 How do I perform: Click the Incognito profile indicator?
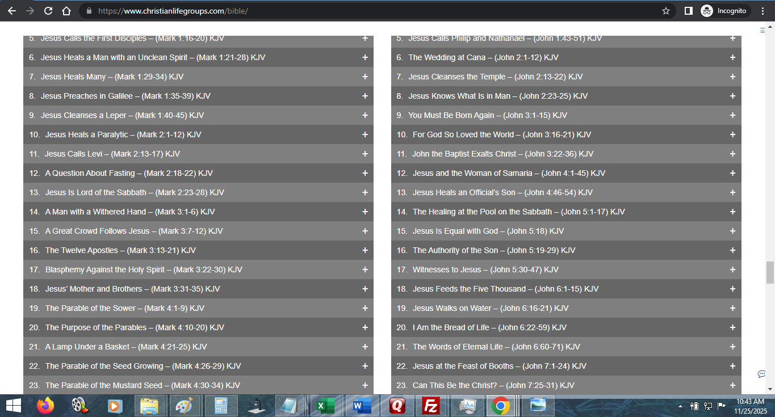pyautogui.click(x=724, y=11)
